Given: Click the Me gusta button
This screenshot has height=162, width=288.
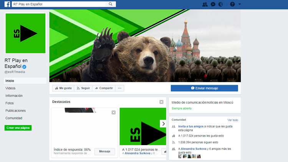Looking at the screenshot, I should click(x=63, y=88).
